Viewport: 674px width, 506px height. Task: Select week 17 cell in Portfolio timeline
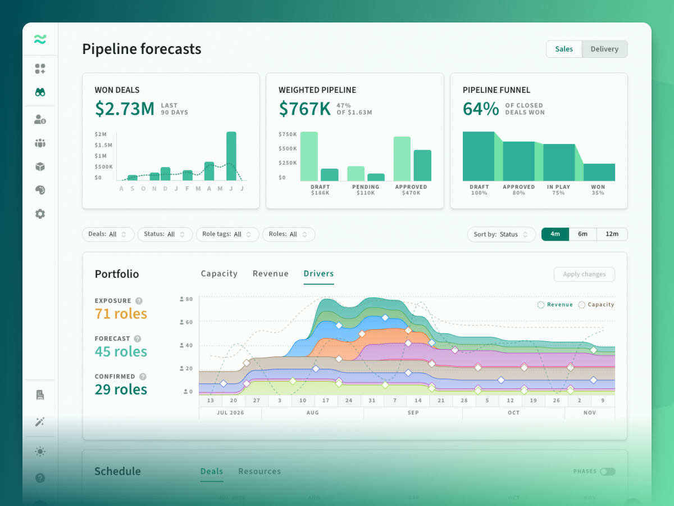tap(326, 401)
